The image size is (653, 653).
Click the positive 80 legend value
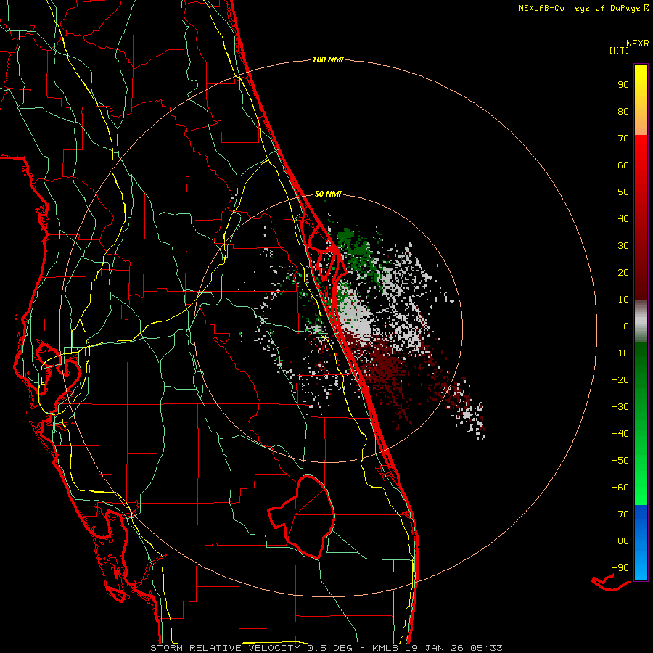pyautogui.click(x=623, y=111)
